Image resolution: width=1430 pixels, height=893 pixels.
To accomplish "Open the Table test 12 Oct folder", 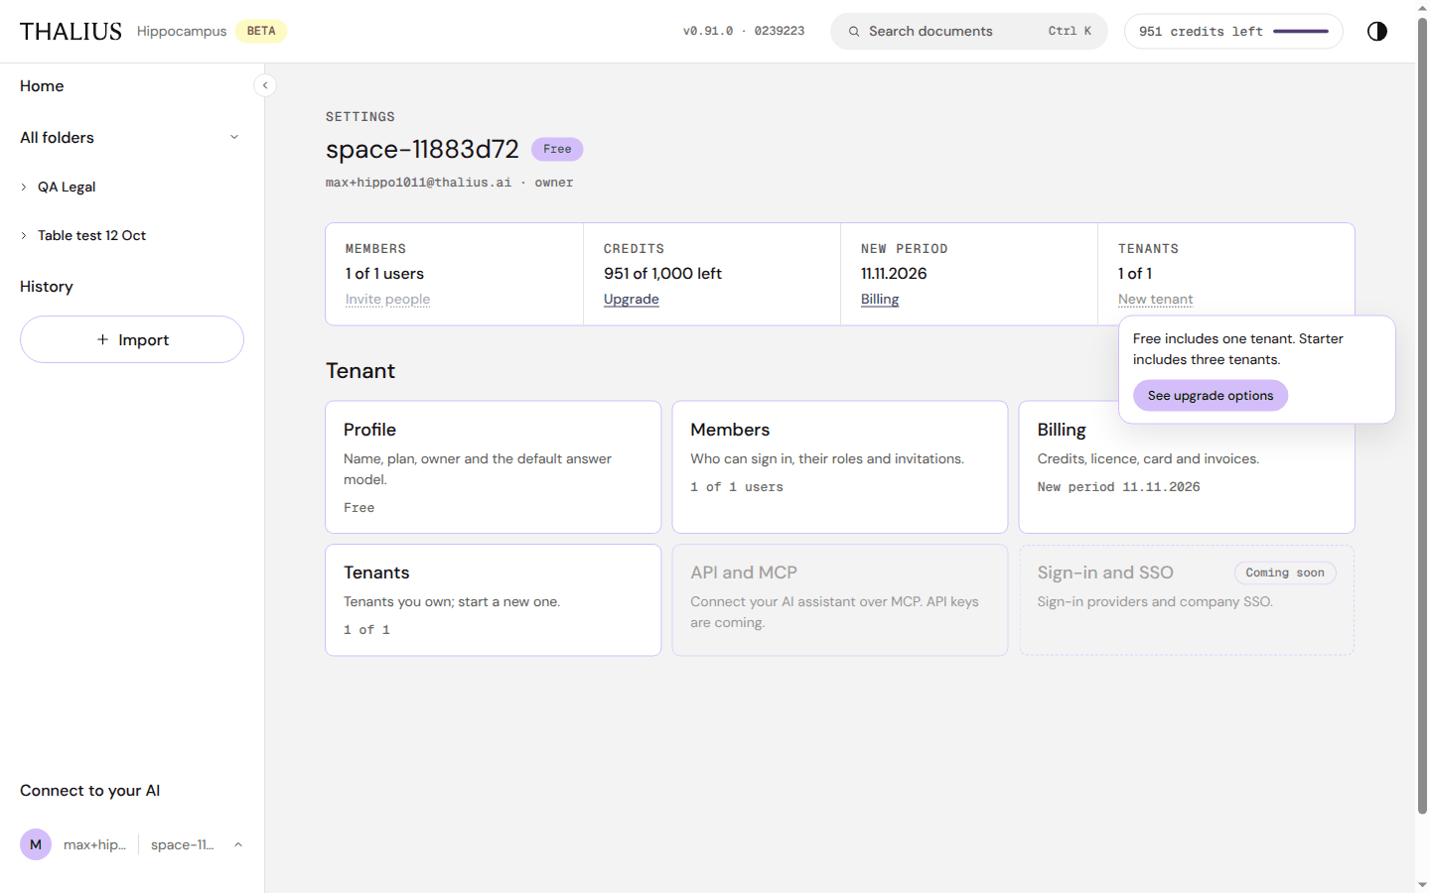I will click(91, 235).
